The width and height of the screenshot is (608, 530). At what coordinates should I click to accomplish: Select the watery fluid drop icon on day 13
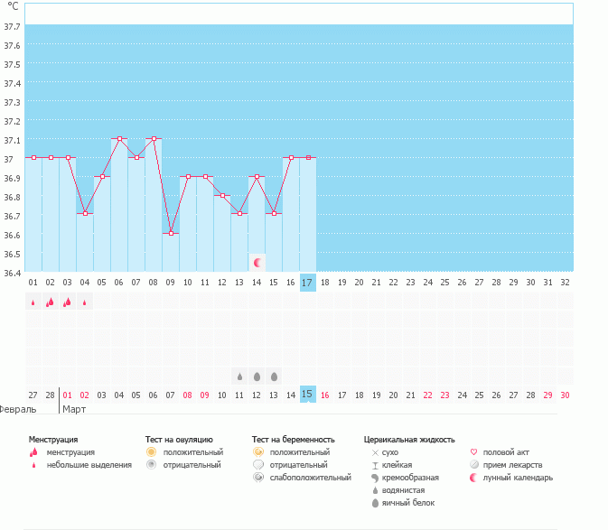pos(239,376)
